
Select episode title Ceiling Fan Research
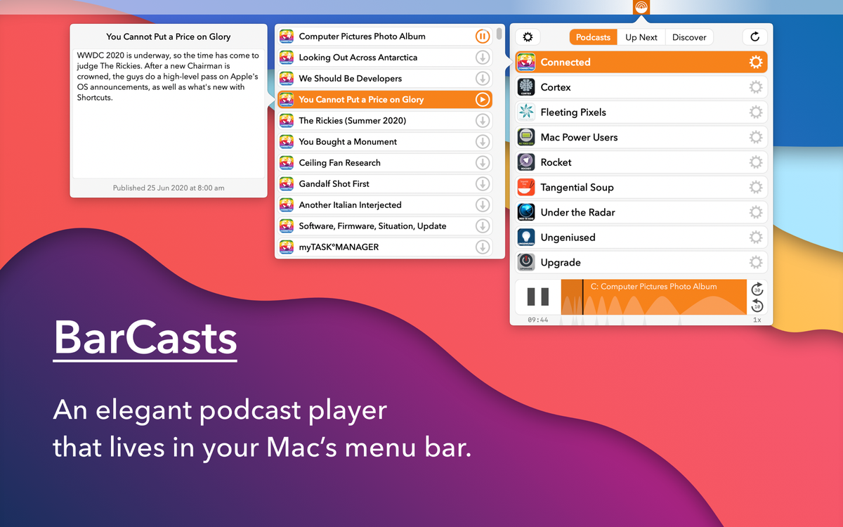click(x=339, y=163)
